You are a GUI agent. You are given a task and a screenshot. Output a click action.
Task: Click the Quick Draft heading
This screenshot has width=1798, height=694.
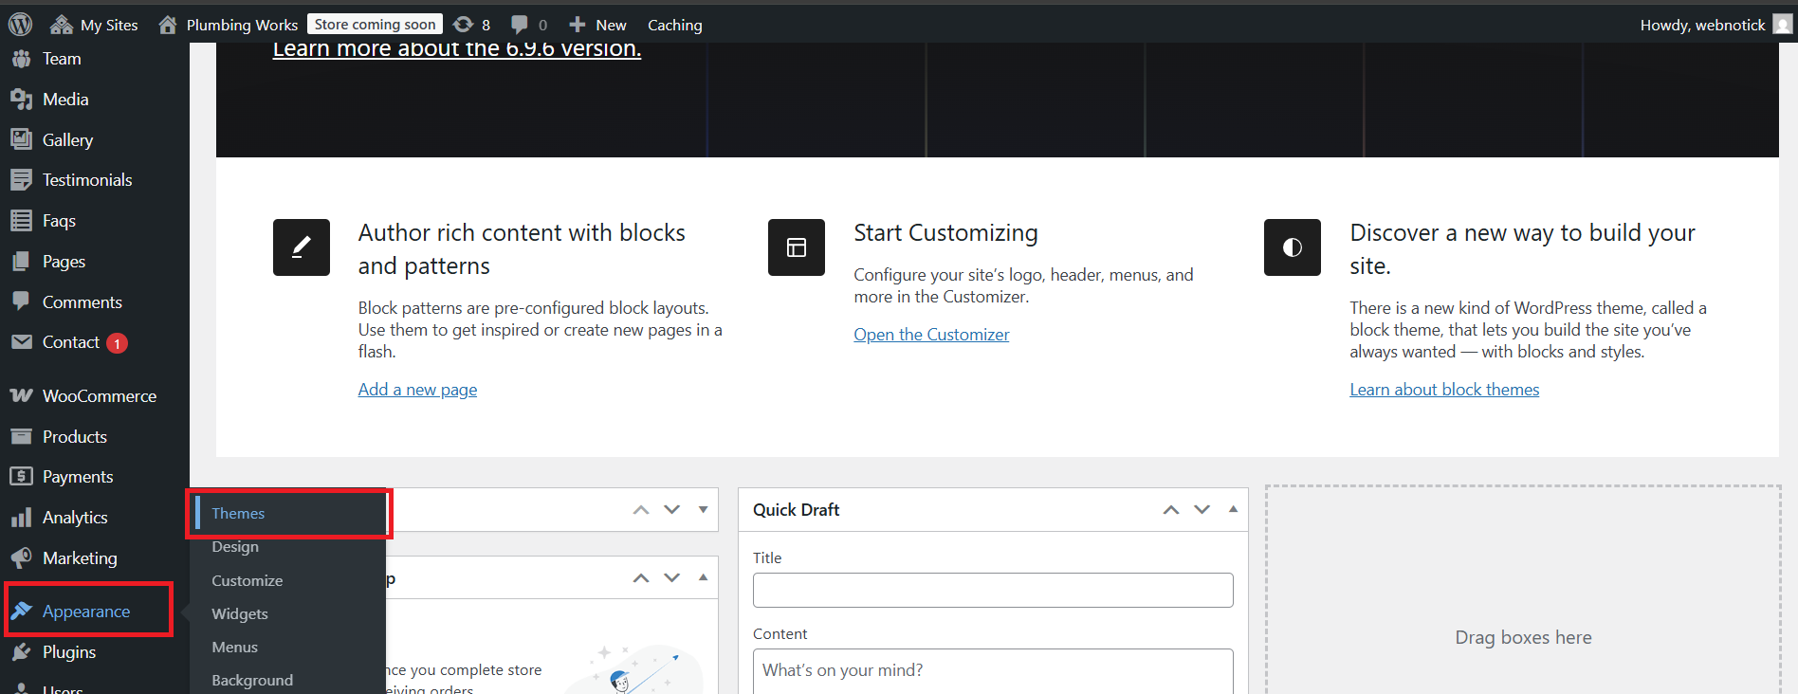click(797, 510)
